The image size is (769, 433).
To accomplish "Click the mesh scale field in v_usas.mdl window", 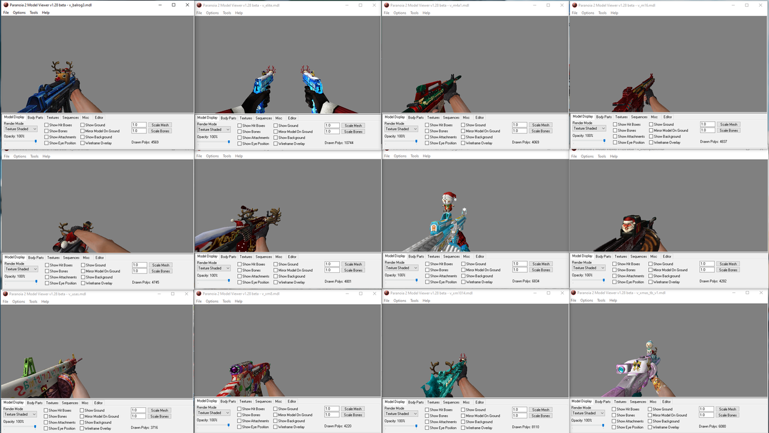I will click(139, 410).
